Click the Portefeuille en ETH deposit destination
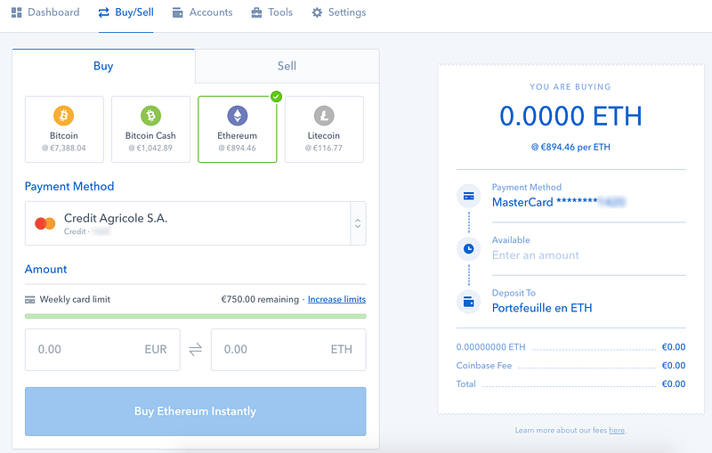The image size is (712, 453). [542, 308]
